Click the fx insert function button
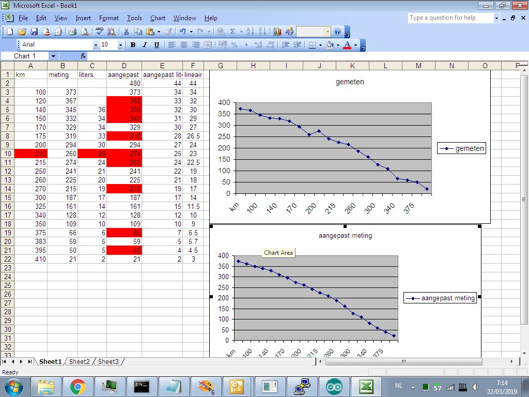Viewport: 529px width, 397px height. (x=83, y=56)
